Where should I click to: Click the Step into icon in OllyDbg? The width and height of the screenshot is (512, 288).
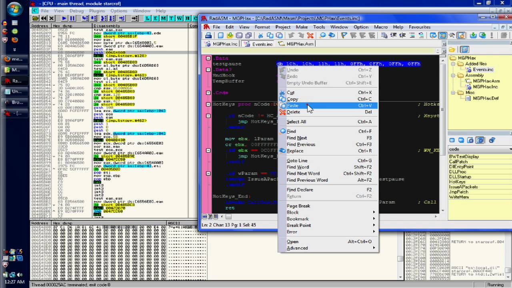[85, 18]
